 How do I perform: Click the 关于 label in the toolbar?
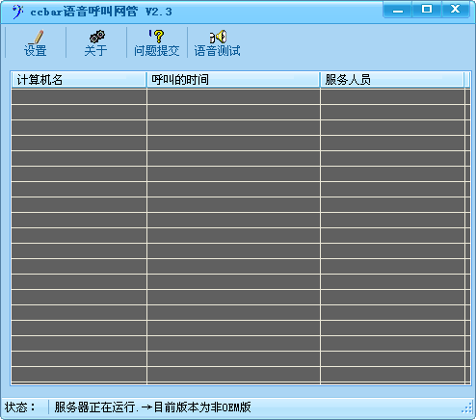coord(95,50)
